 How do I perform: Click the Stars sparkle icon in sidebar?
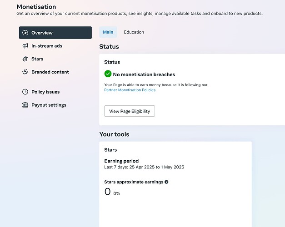tap(25, 59)
